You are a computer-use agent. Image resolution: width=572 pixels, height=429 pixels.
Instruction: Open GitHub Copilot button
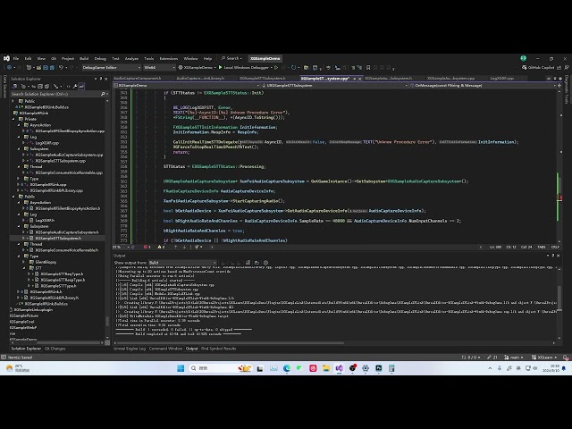point(538,68)
